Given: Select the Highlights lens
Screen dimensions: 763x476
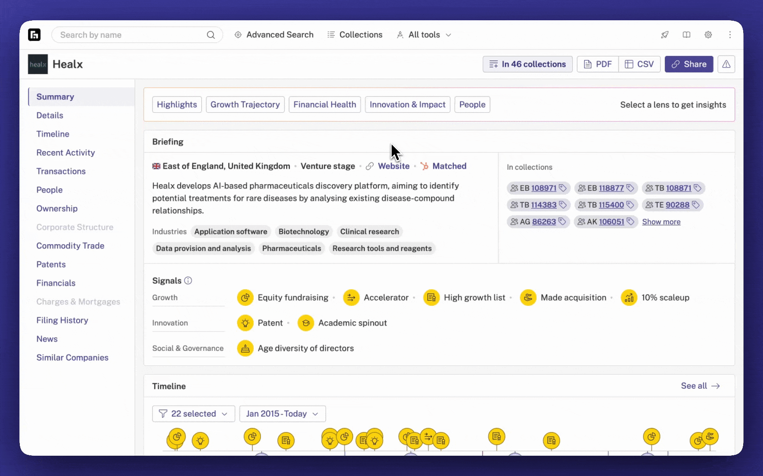Looking at the screenshot, I should point(177,105).
